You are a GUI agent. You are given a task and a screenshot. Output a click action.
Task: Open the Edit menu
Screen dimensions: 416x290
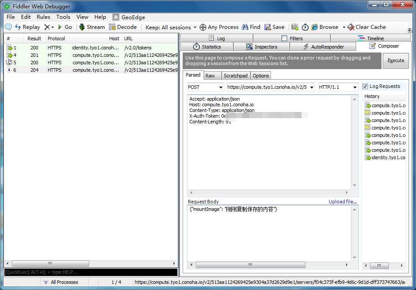[x=26, y=17]
